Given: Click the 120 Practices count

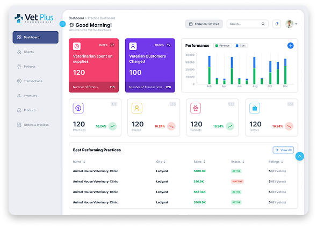Looking at the screenshot, I should click(79, 124).
